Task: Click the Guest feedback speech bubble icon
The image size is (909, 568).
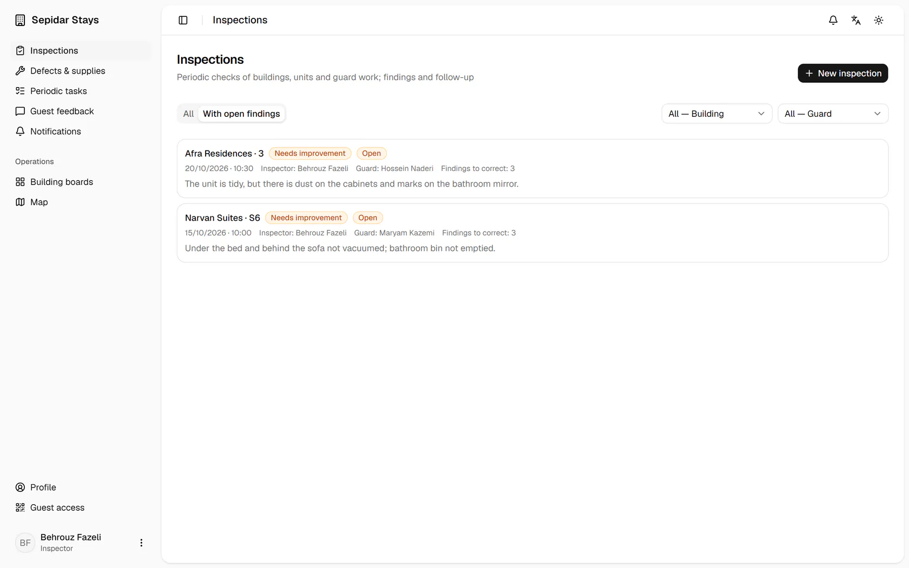Action: 20,111
